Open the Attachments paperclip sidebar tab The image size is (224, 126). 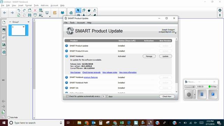point(4,37)
